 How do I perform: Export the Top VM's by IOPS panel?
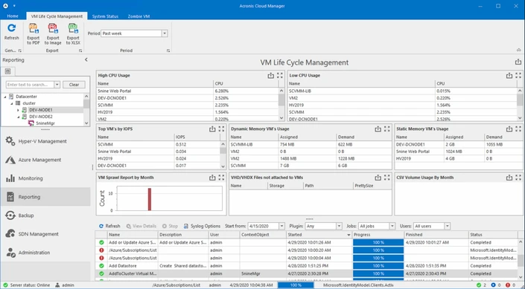pyautogui.click(x=212, y=129)
